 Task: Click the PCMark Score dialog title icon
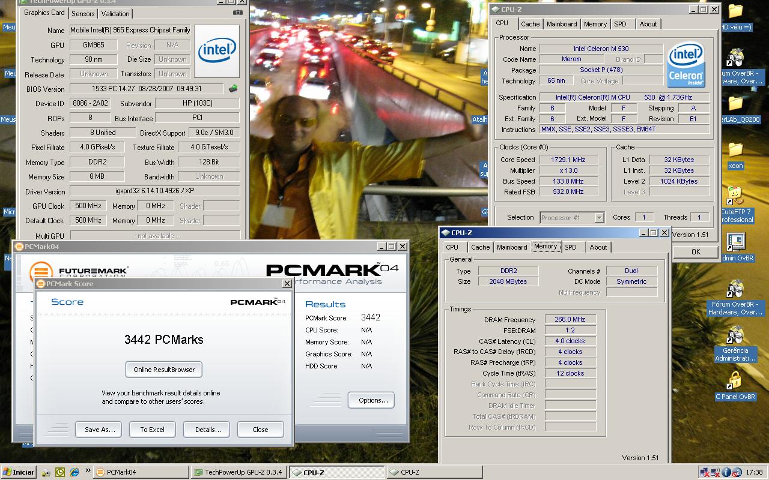[41, 284]
